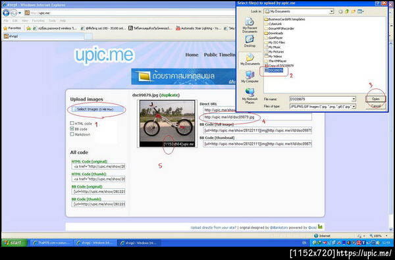Click the HTML Code thumb field
This screenshot has height=260, width=395.
pyautogui.click(x=98, y=179)
